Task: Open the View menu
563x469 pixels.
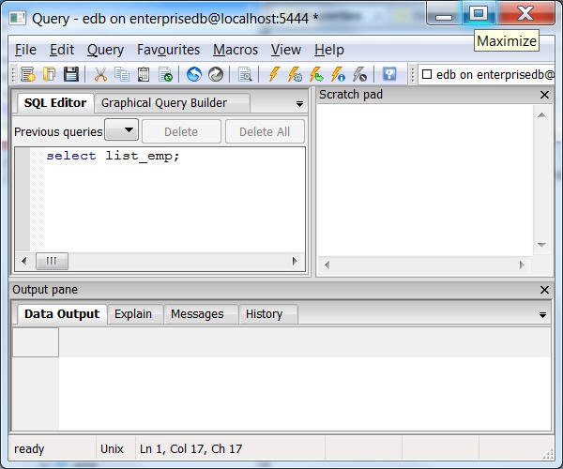Action: coord(286,50)
